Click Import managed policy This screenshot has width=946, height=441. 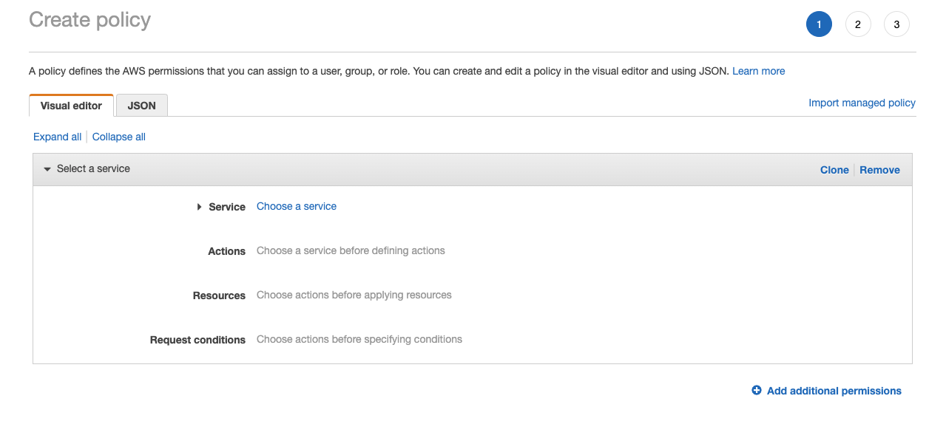pyautogui.click(x=862, y=103)
